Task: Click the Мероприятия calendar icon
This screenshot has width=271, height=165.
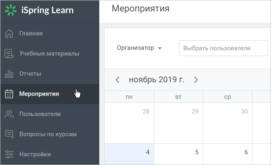Action: tap(9, 94)
